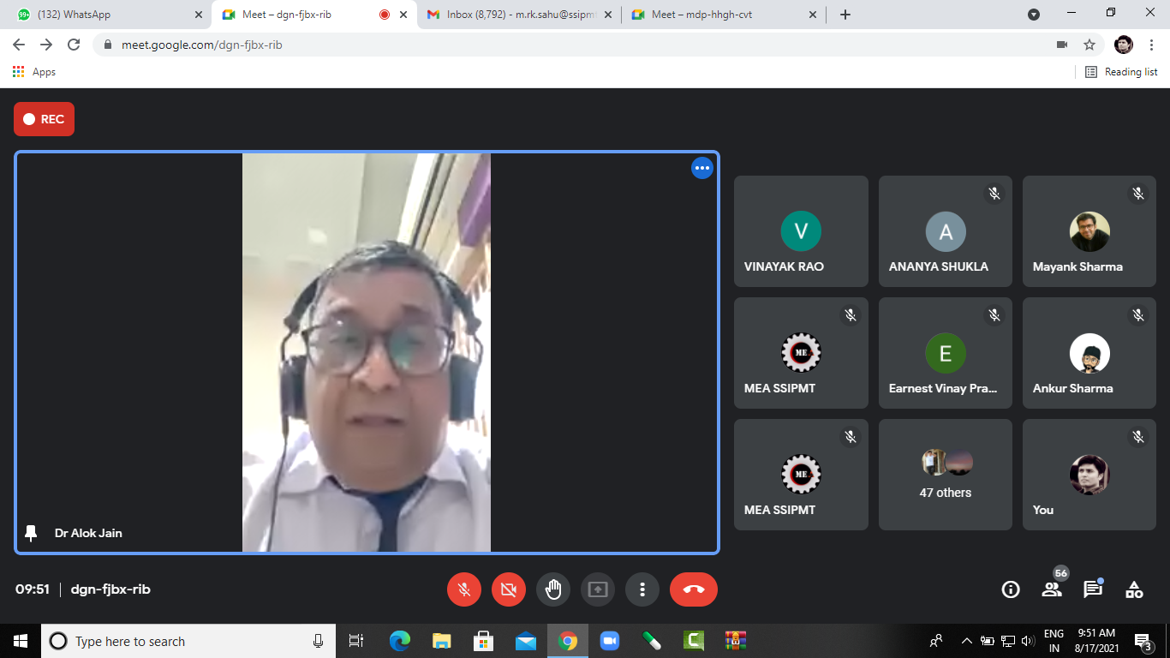This screenshot has width=1170, height=658.
Task: Open Chrome three-dot menu
Action: (1151, 45)
